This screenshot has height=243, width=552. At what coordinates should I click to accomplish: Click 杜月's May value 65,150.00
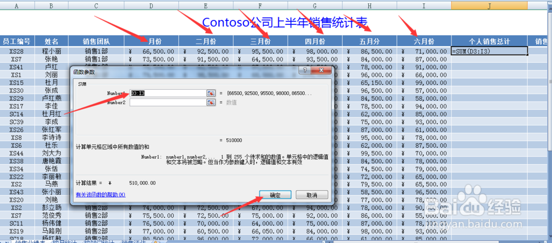[x=369, y=83]
